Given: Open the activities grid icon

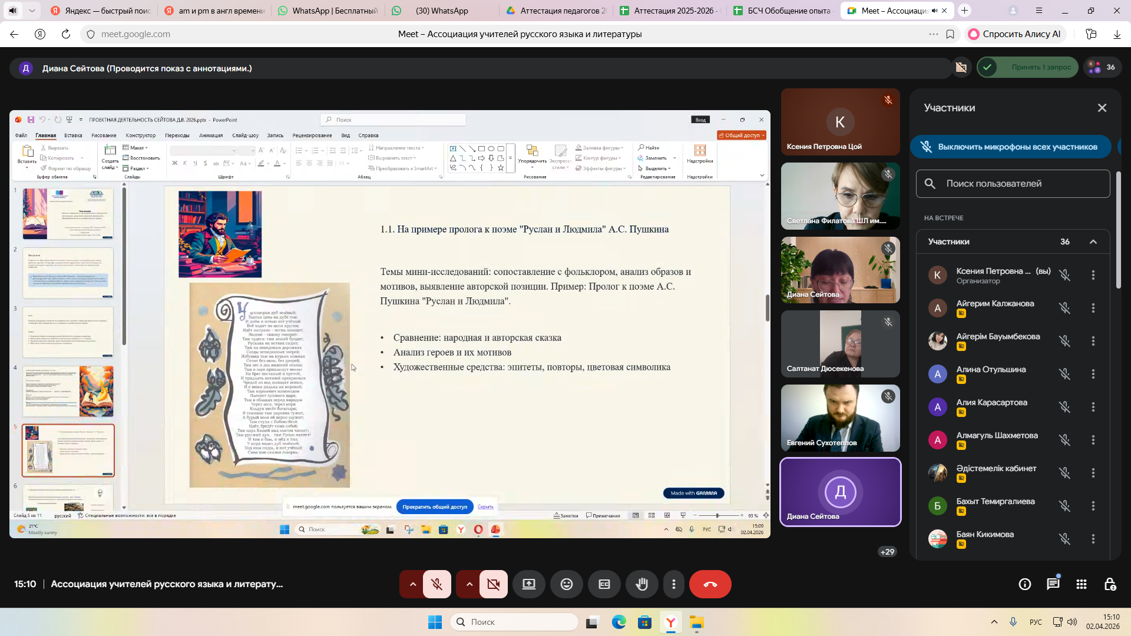Looking at the screenshot, I should pos(1082,584).
